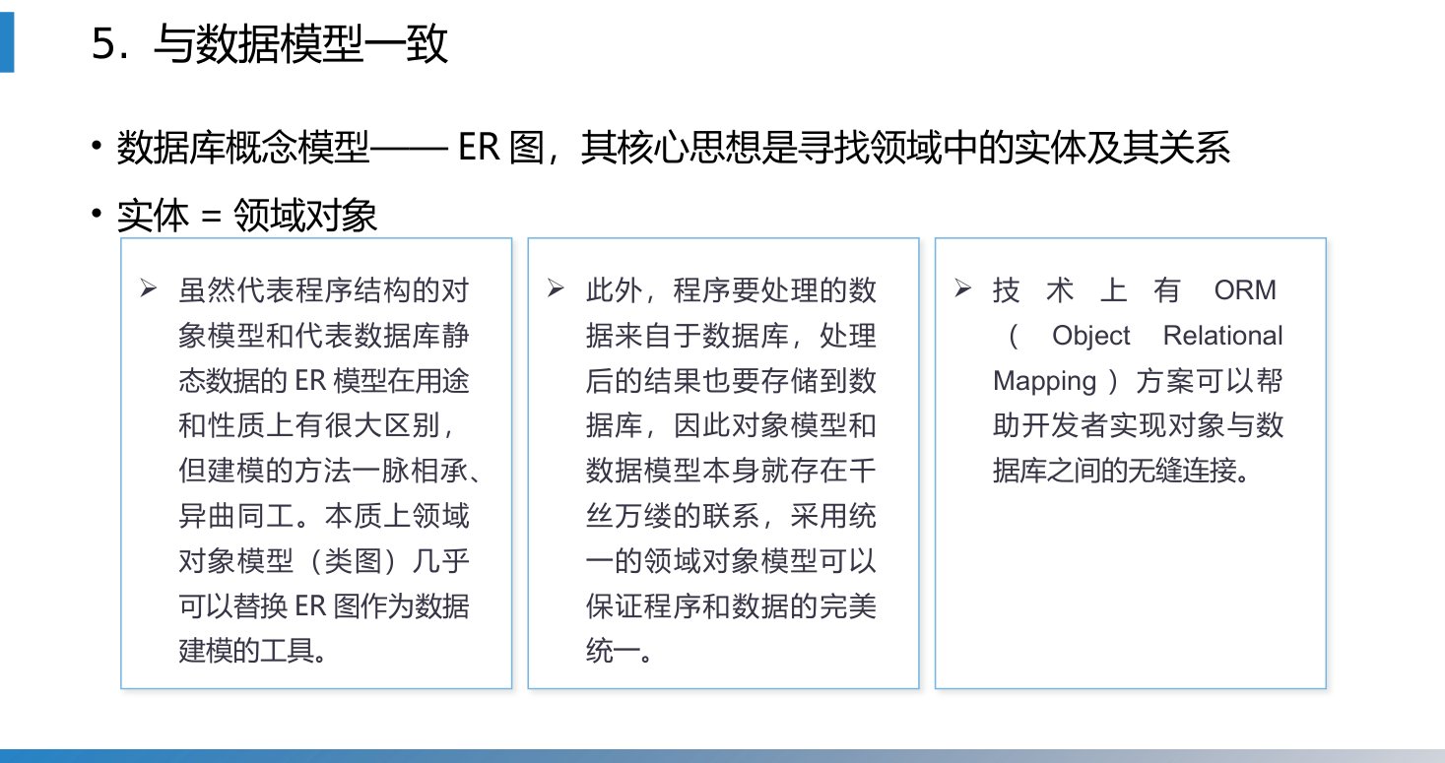Select the bullet line starting "数据库概念模型"

(x=674, y=149)
